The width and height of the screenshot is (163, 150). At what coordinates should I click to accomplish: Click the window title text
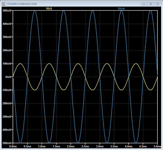21,4
